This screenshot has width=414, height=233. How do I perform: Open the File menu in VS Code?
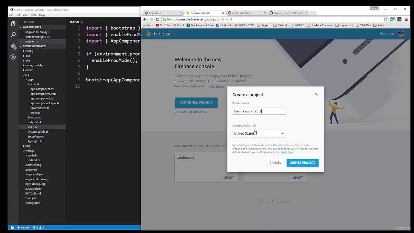point(11,15)
